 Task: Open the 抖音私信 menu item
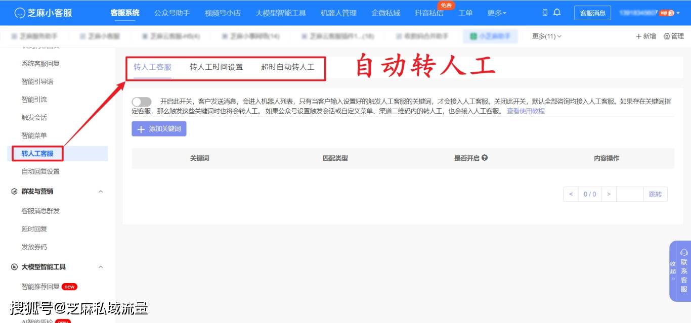428,13
